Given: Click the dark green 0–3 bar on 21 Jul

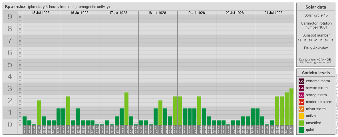Looking at the screenshot, I should point(257,116).
